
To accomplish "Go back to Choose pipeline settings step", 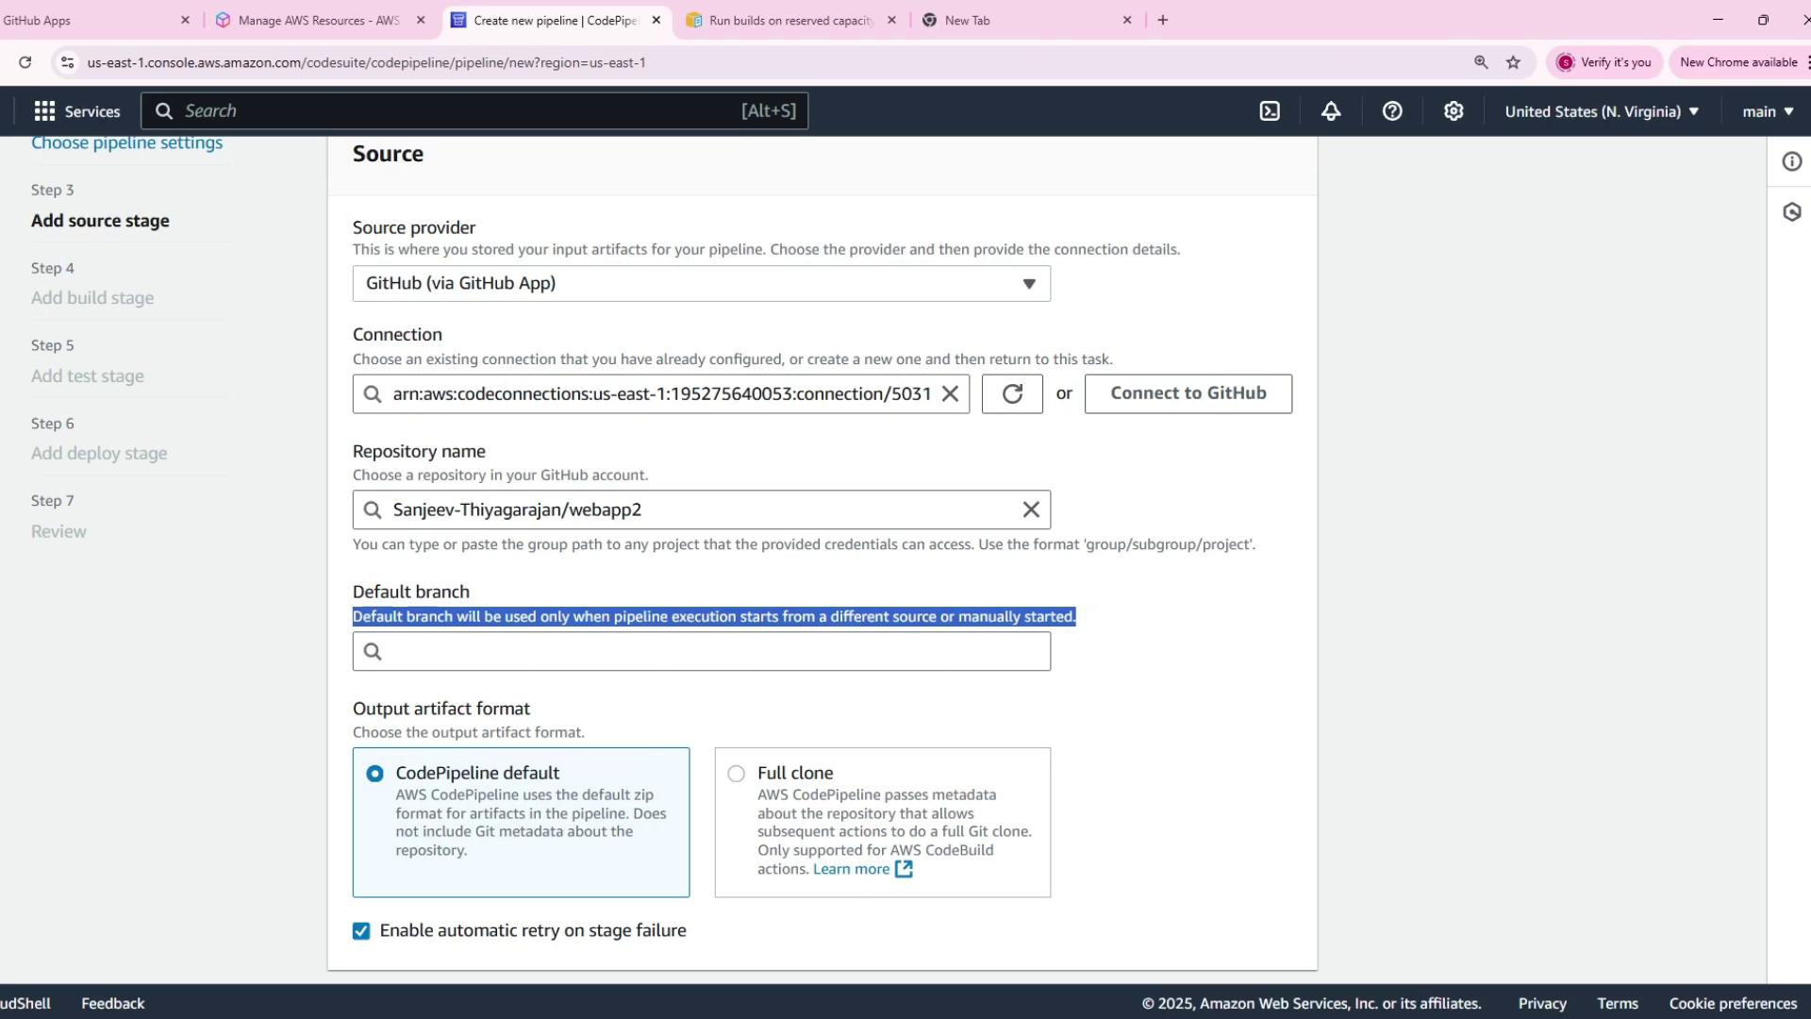I will (127, 143).
